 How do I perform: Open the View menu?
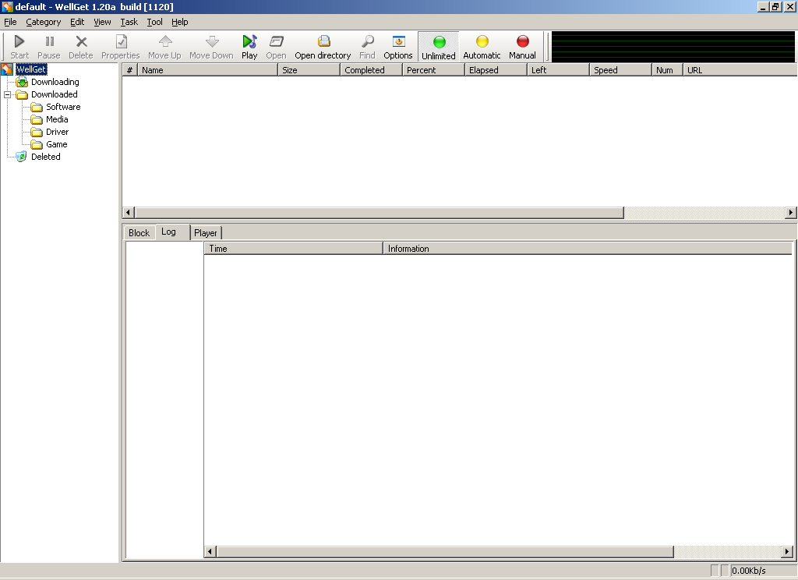pyautogui.click(x=102, y=22)
